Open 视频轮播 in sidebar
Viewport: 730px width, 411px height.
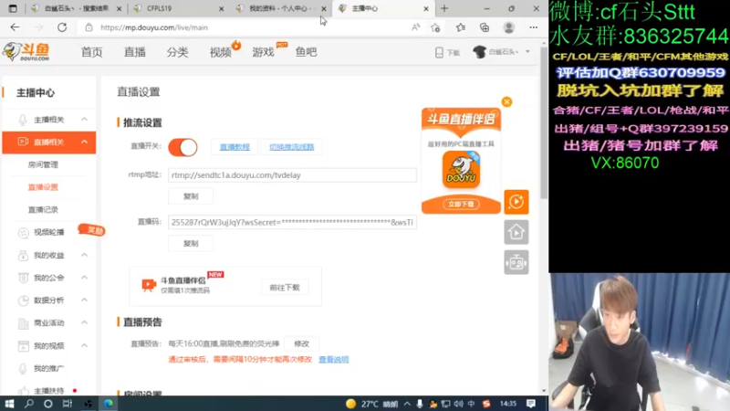point(49,232)
